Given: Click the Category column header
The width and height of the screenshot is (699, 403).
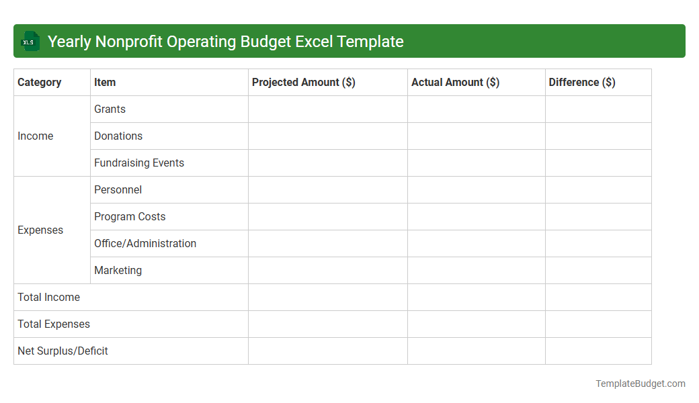Looking at the screenshot, I should [39, 82].
